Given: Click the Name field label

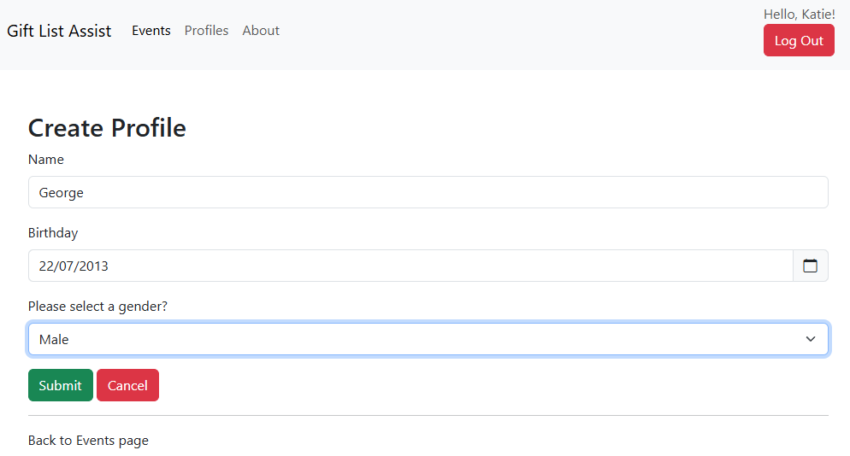Looking at the screenshot, I should coord(46,160).
